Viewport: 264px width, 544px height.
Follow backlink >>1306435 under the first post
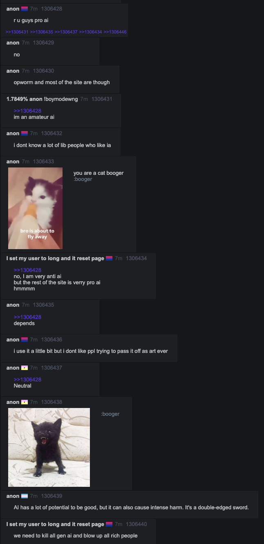point(42,32)
